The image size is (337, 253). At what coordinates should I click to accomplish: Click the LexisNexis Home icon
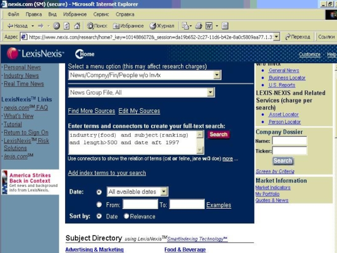pos(85,54)
